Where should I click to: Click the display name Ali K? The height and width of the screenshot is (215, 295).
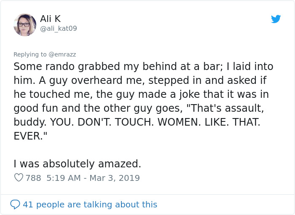coord(51,19)
